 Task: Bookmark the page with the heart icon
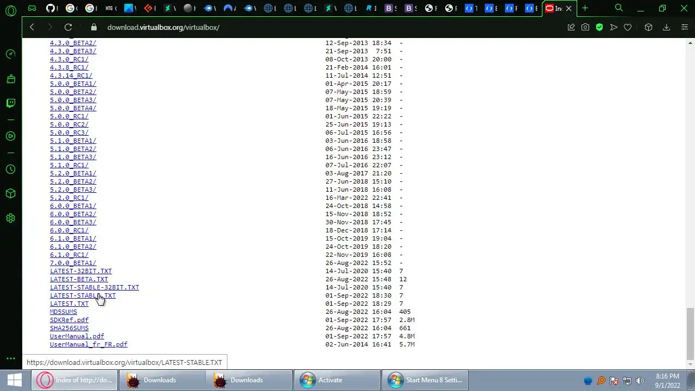tap(628, 27)
